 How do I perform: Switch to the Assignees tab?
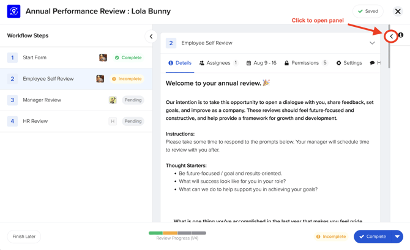click(x=218, y=63)
